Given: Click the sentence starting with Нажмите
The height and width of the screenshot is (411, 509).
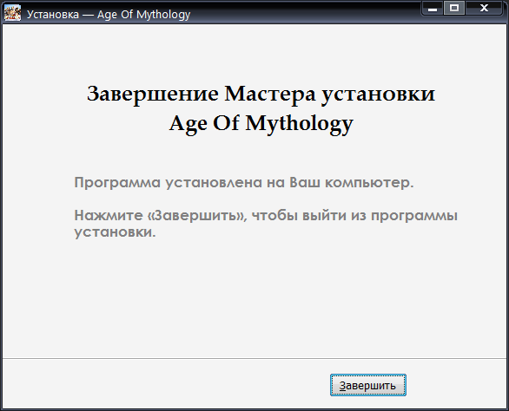Looking at the screenshot, I should pos(266,224).
